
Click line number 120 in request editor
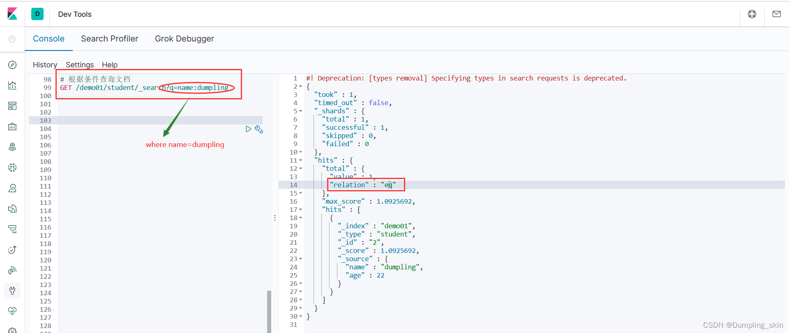(46, 260)
